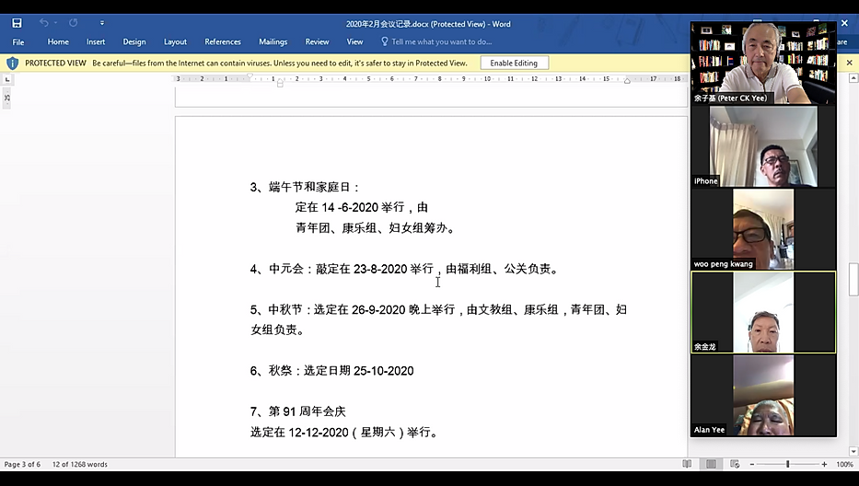Click the line 青年团、康乐组、妇女组筹办
859x486 pixels.
coord(376,227)
